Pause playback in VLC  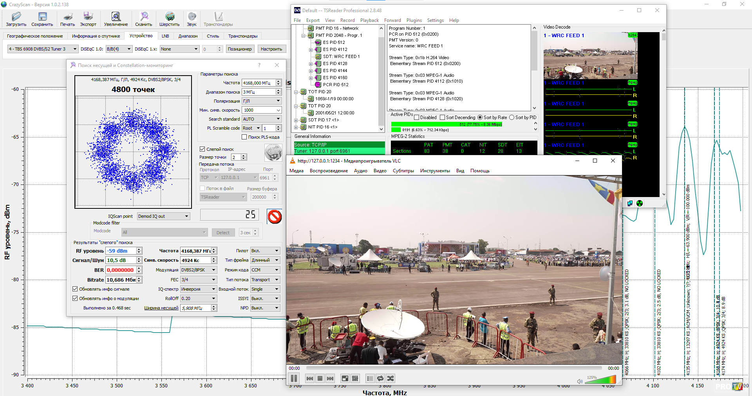(x=294, y=378)
